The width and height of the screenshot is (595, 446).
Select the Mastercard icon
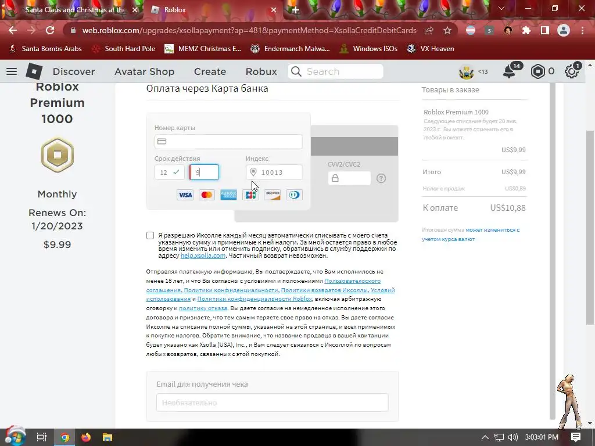207,195
